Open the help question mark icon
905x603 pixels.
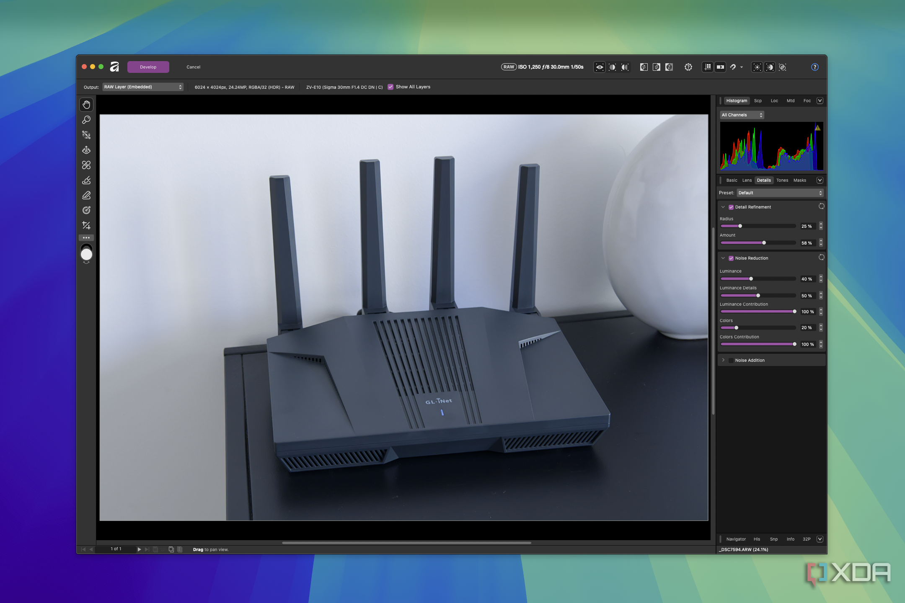(x=815, y=67)
